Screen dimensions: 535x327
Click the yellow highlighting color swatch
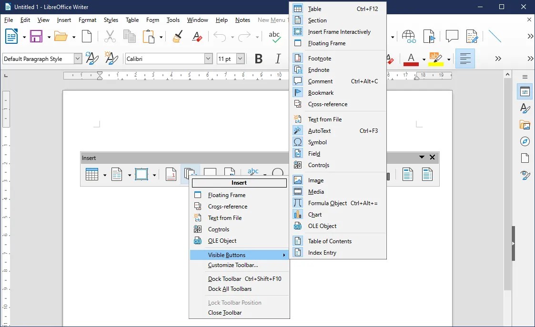[436, 62]
